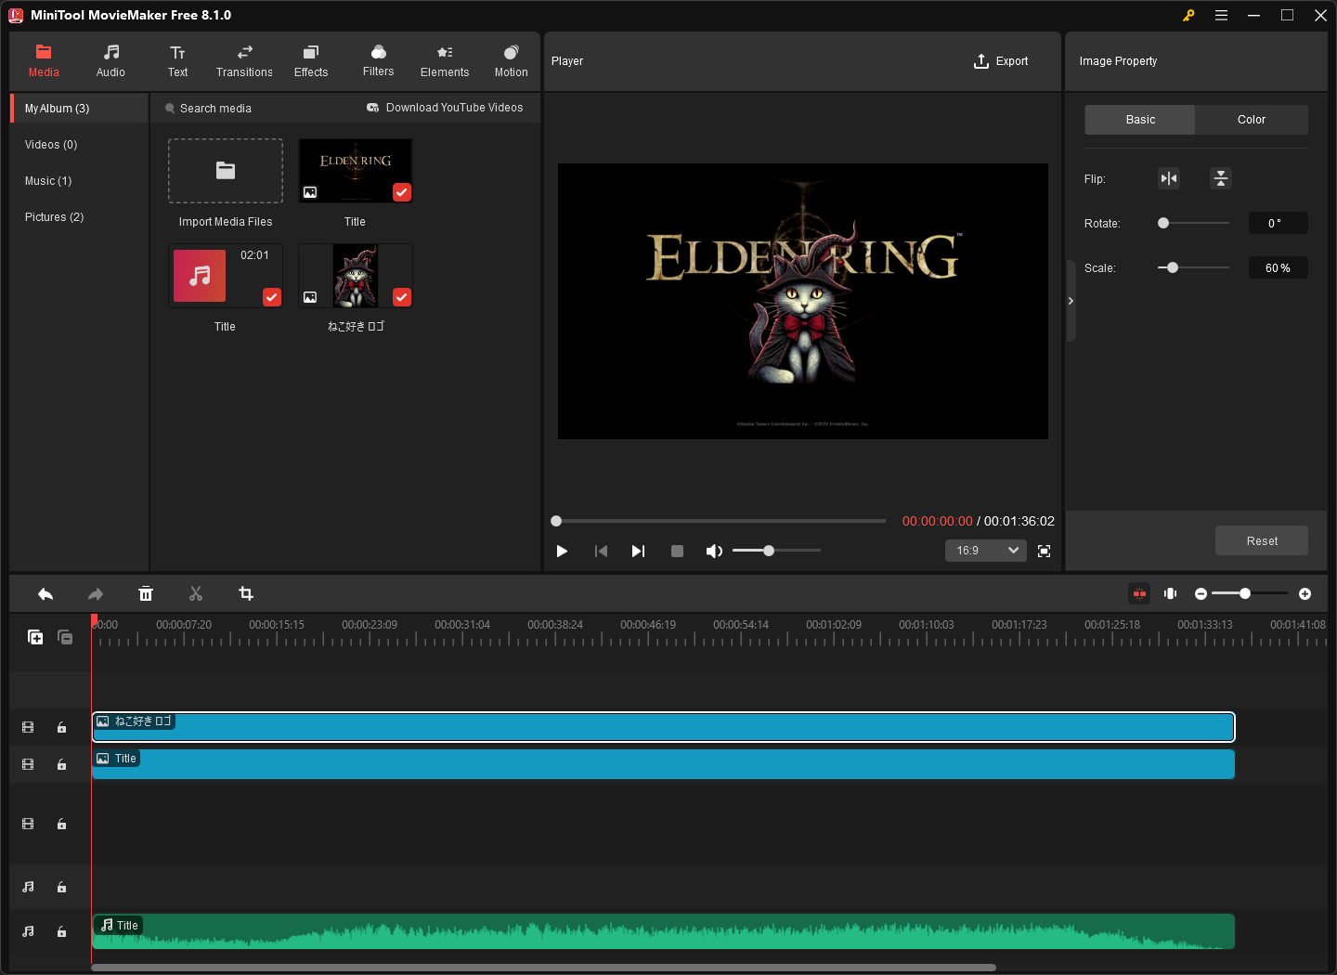Click the Export button
1337x975 pixels.
[x=1001, y=61]
